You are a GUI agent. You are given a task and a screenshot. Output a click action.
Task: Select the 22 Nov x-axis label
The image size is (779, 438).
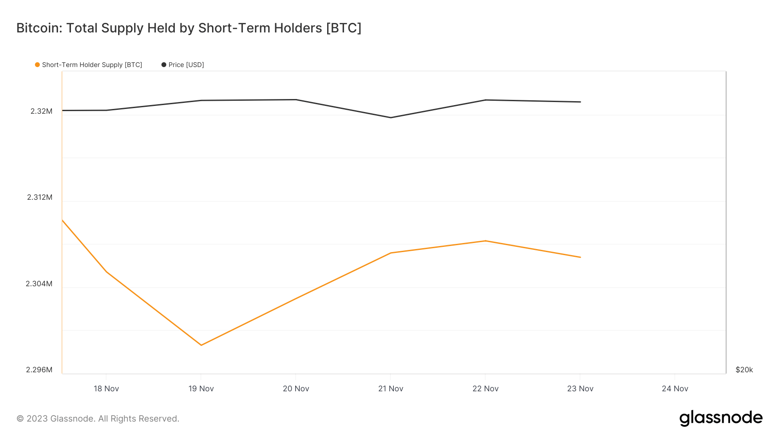coord(485,389)
